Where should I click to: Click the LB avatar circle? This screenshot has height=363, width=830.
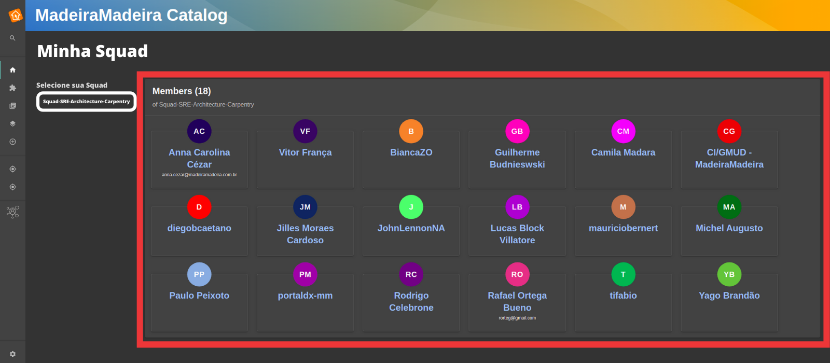517,207
